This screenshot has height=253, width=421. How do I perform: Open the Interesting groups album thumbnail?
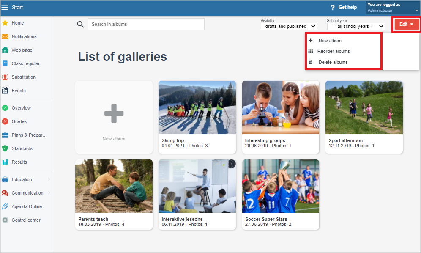[281, 107]
